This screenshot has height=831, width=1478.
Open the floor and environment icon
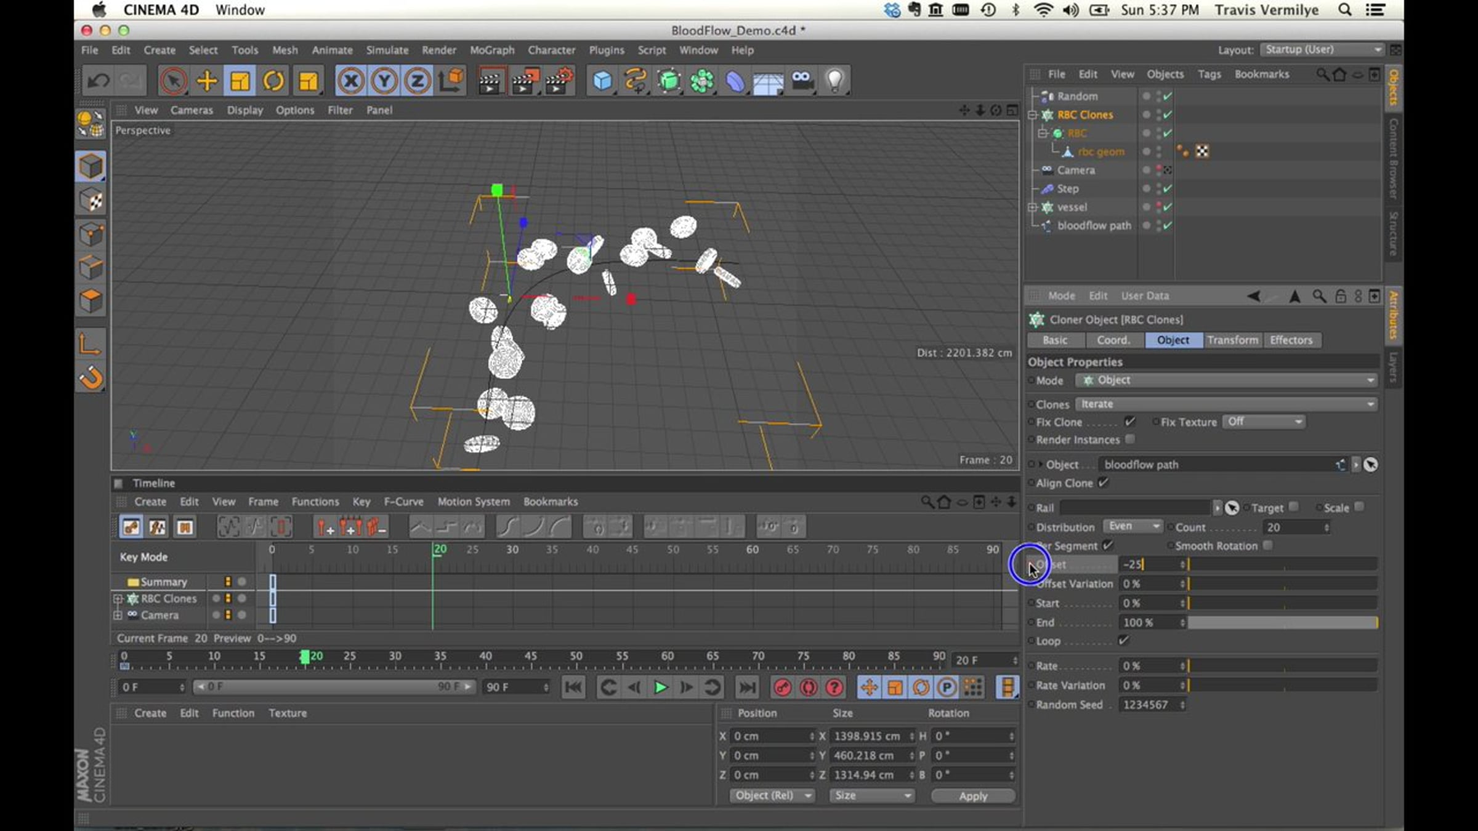click(768, 81)
